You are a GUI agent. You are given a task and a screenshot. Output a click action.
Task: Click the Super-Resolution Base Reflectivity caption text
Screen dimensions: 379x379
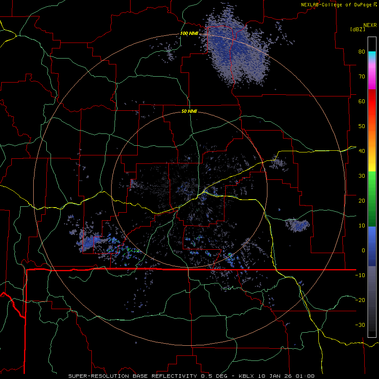(x=132, y=376)
